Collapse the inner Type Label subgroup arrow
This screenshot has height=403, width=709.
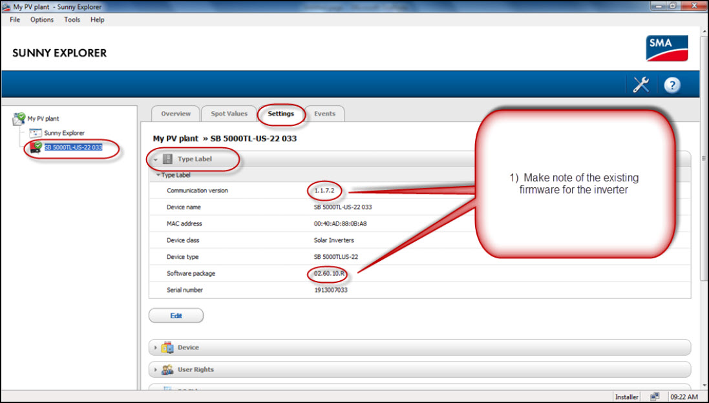pyautogui.click(x=158, y=175)
